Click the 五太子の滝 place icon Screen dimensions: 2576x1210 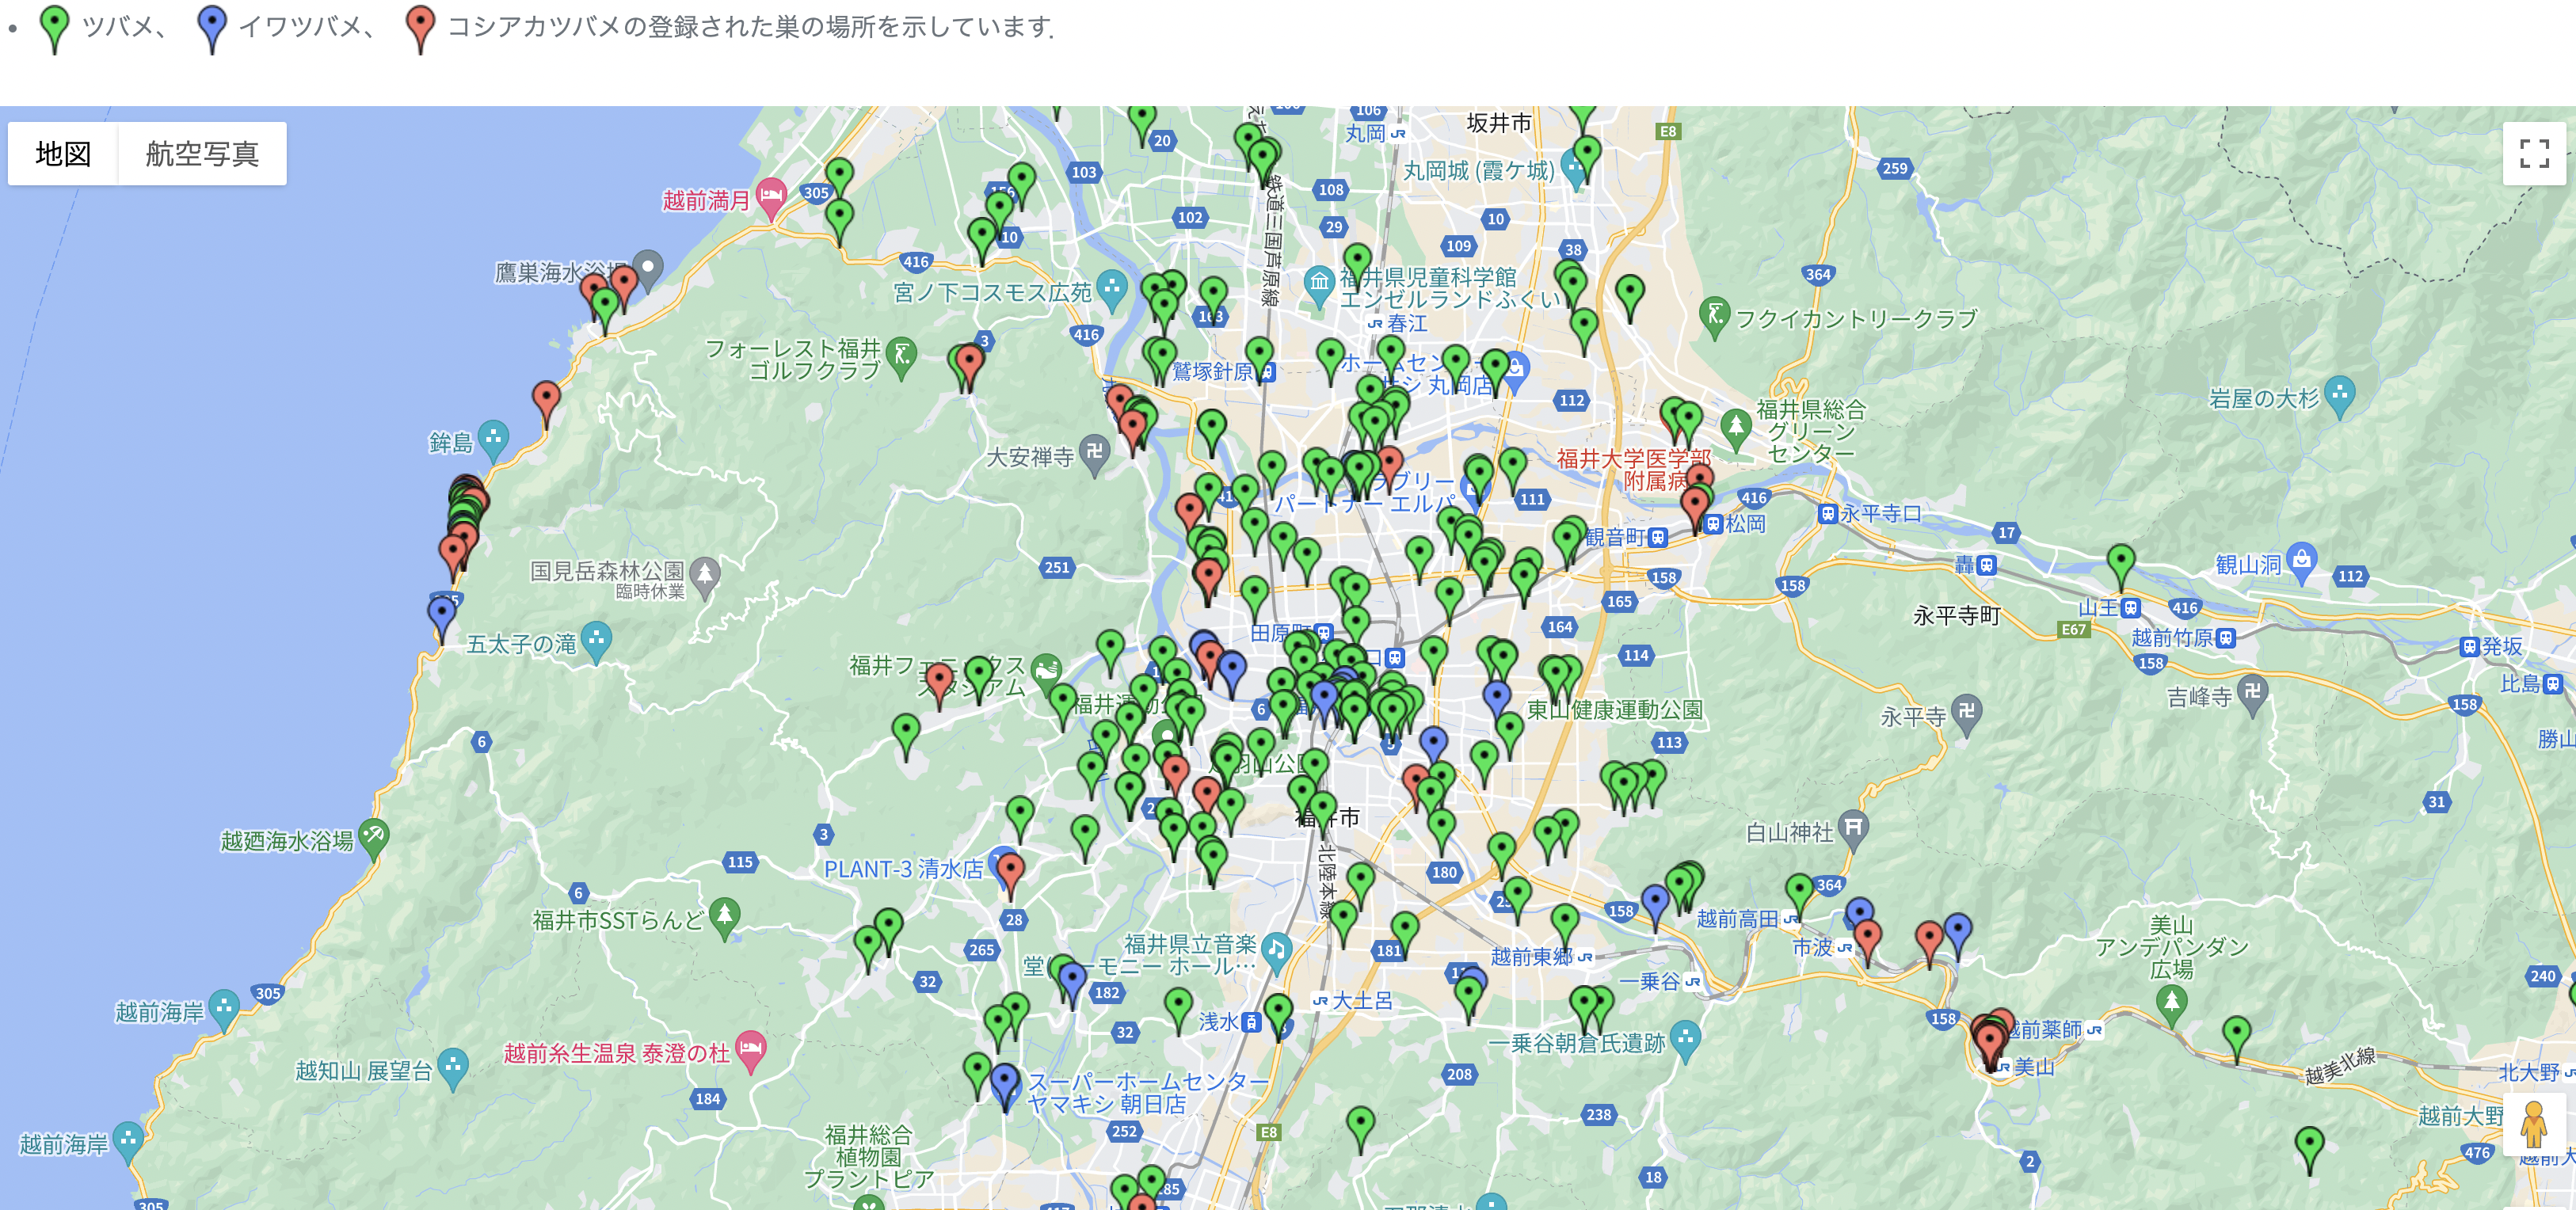point(596,640)
